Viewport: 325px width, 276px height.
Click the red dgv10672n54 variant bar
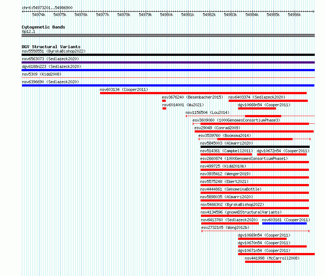point(282,154)
